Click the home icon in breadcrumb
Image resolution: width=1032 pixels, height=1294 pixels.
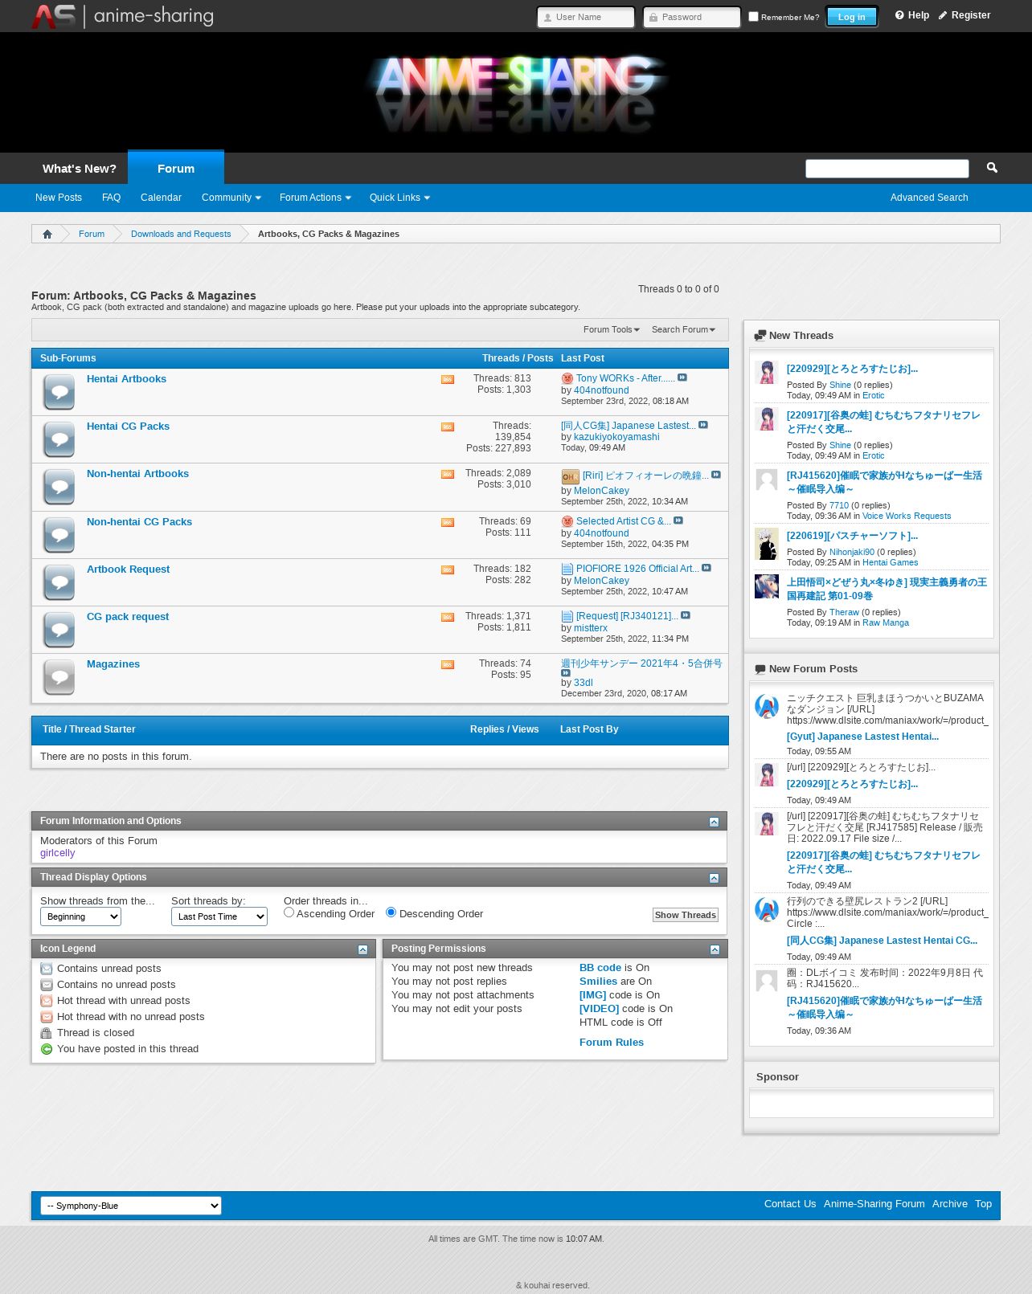tap(47, 234)
